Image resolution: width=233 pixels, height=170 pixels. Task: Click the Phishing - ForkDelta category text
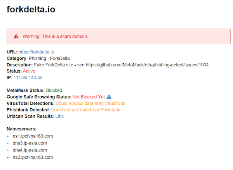49,58
